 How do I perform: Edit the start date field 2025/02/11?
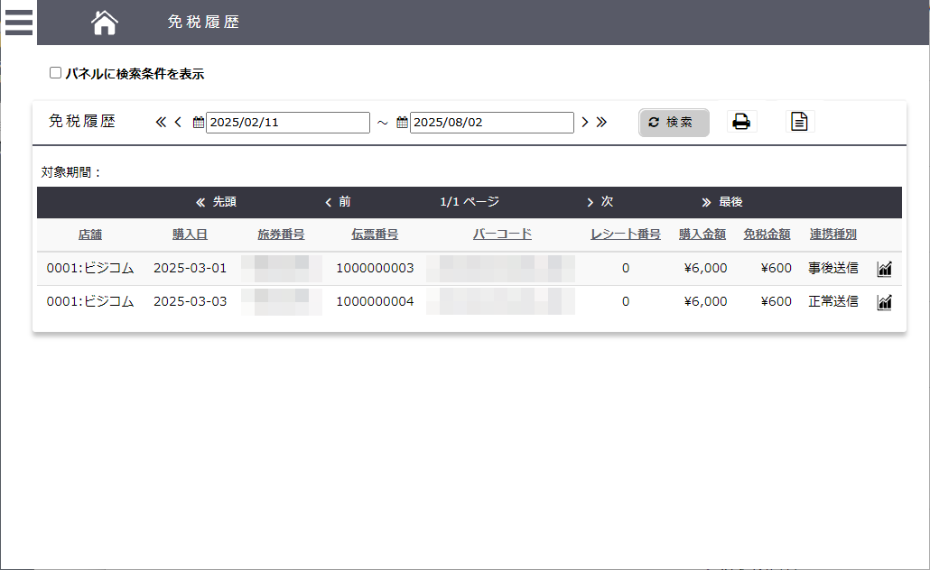288,123
